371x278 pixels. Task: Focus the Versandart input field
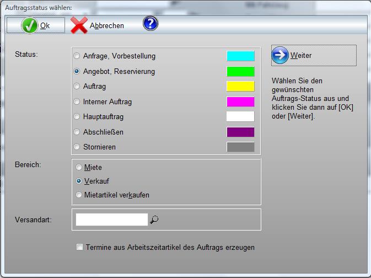(x=112, y=220)
